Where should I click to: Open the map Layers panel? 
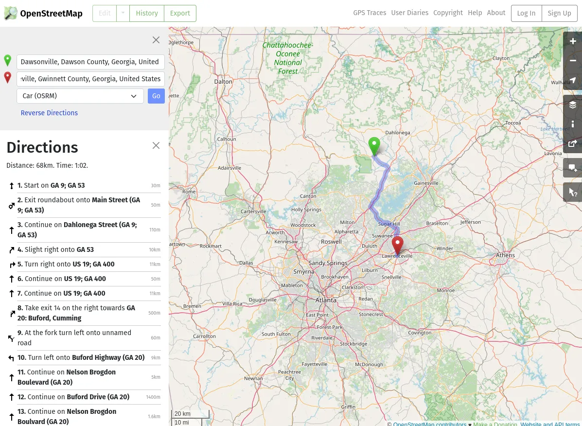point(572,105)
